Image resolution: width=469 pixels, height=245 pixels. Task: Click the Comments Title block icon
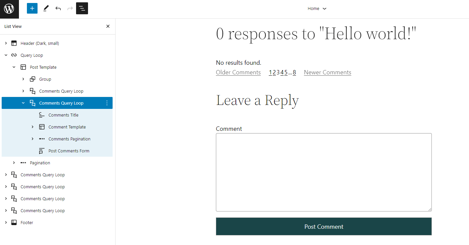[42, 115]
